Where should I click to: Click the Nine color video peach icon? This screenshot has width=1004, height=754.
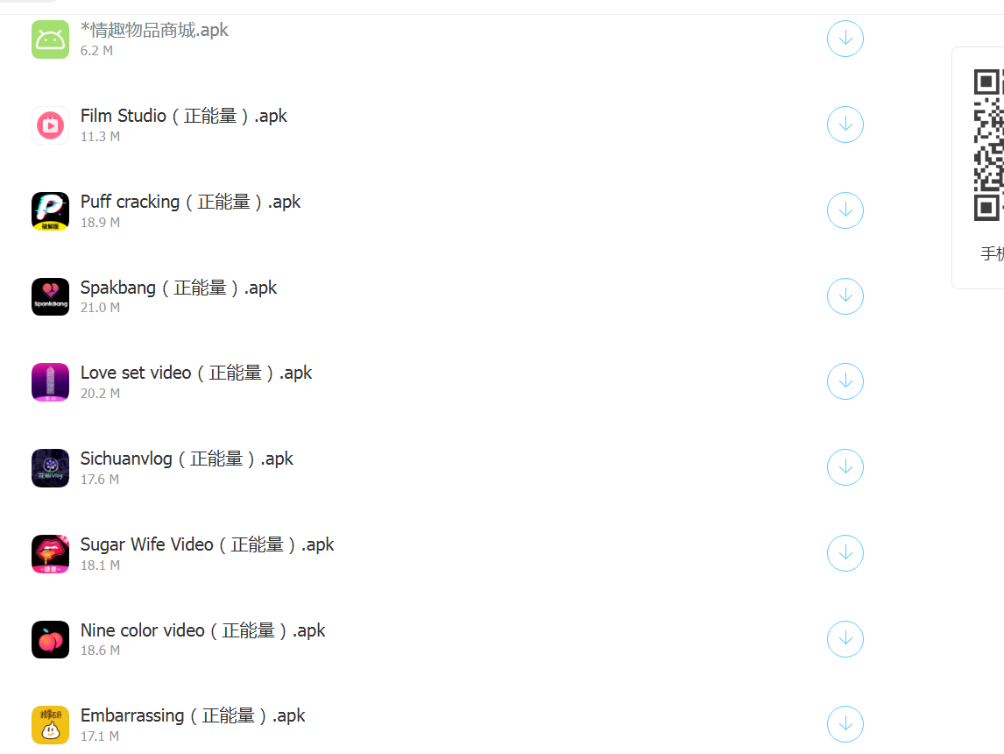(x=50, y=639)
